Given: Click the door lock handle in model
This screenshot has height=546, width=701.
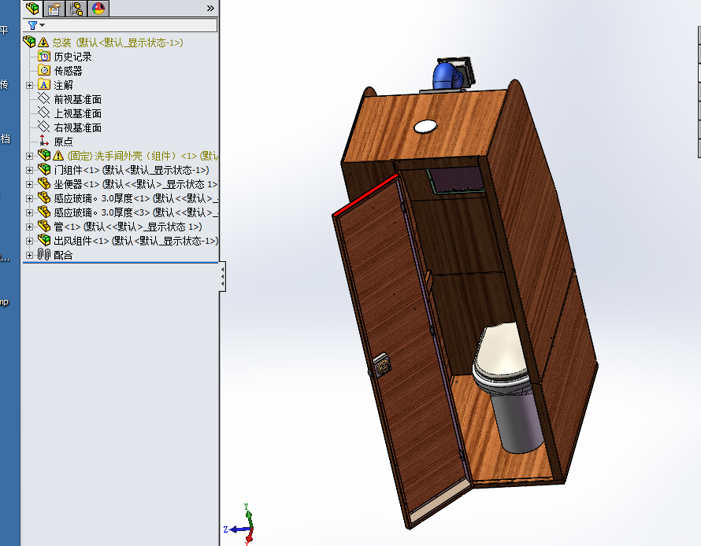Looking at the screenshot, I should tap(381, 365).
